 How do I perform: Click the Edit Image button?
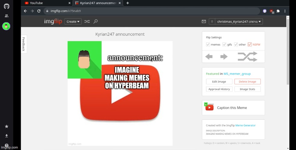point(219,82)
